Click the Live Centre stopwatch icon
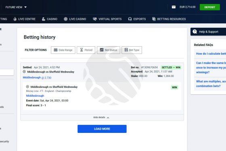Image resolution: width=226 pixels, height=151 pixels. (x=15, y=19)
